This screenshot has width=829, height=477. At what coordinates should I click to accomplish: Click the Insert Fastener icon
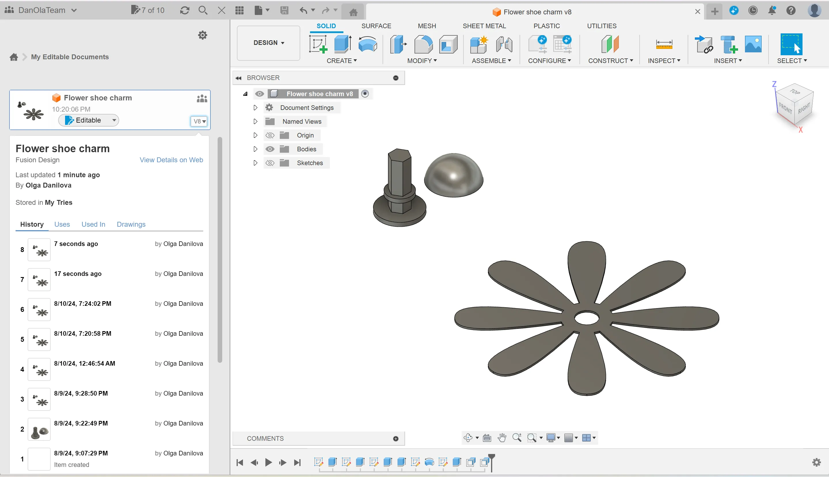tap(729, 44)
